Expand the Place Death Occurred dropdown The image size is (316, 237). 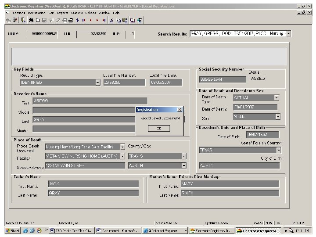[x=122, y=147]
